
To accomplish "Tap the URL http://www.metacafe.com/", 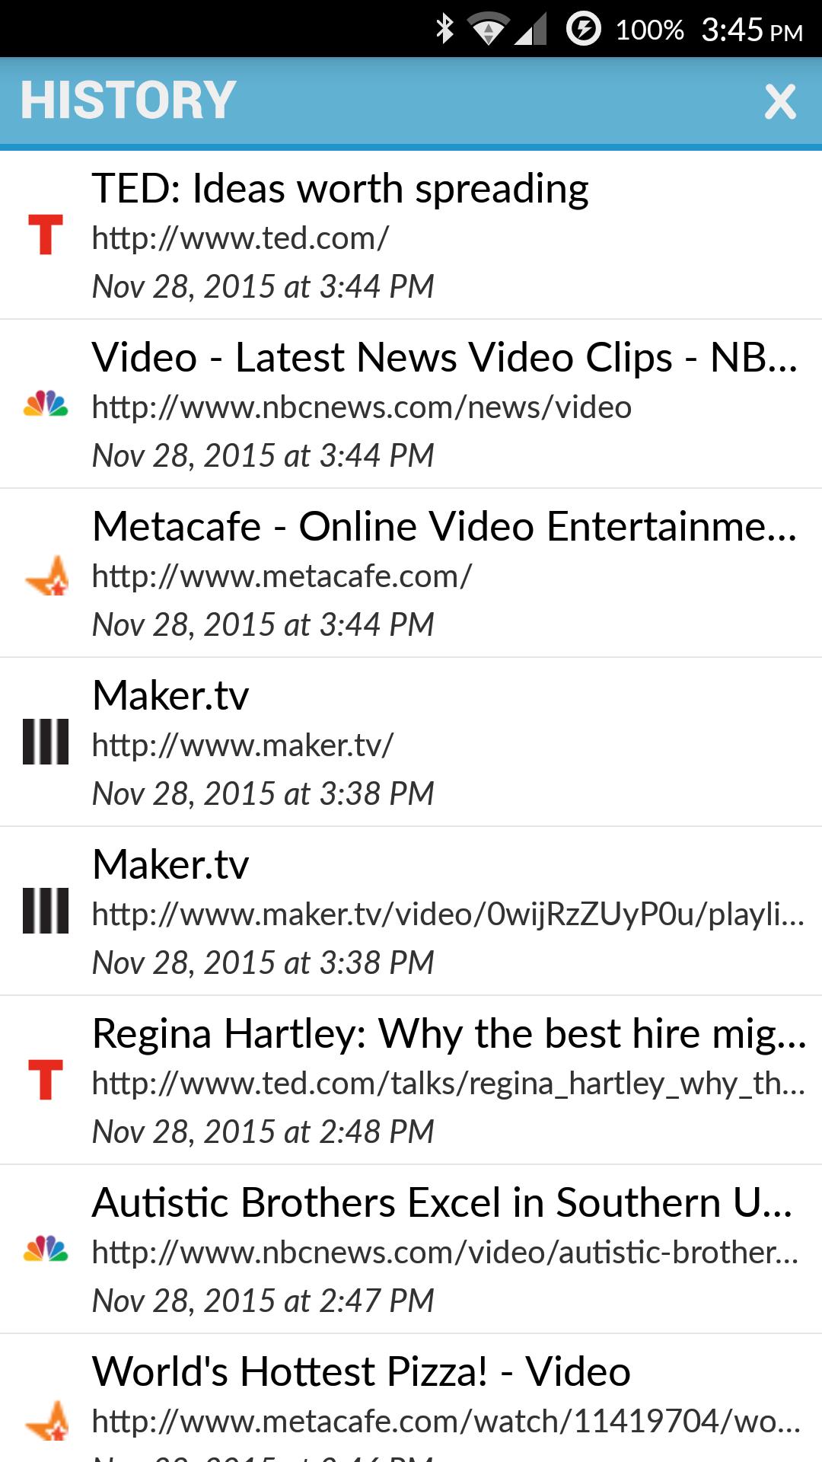I will coord(282,576).
